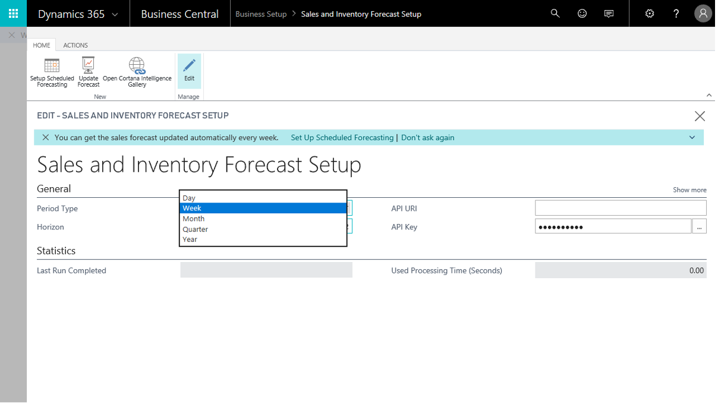The image size is (718, 404).
Task: Open the app launcher waffle icon
Action: pos(12,13)
